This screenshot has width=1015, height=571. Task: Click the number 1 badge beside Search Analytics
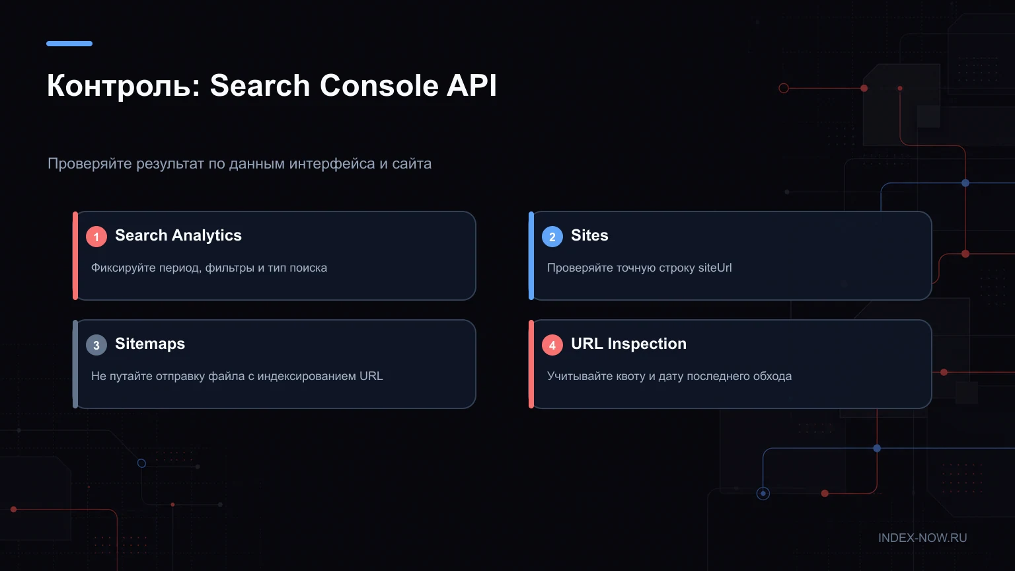[x=96, y=237]
